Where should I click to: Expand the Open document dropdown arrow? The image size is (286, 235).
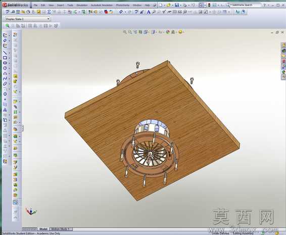(x=172, y=5)
